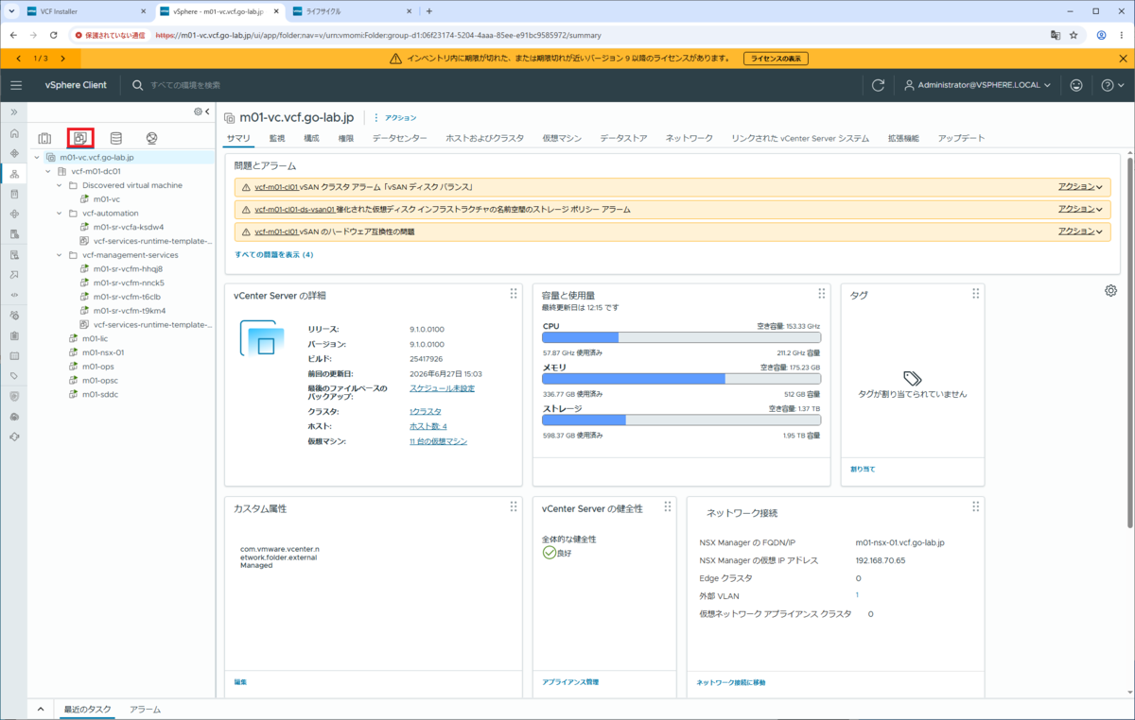
Task: Open the ホストおよびクラスタ tab
Action: [x=484, y=138]
